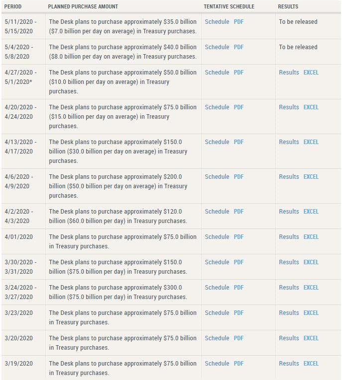Open Schedule for 5/4/2020 - 5/8/2020 period
The image size is (342, 380).
pos(217,47)
